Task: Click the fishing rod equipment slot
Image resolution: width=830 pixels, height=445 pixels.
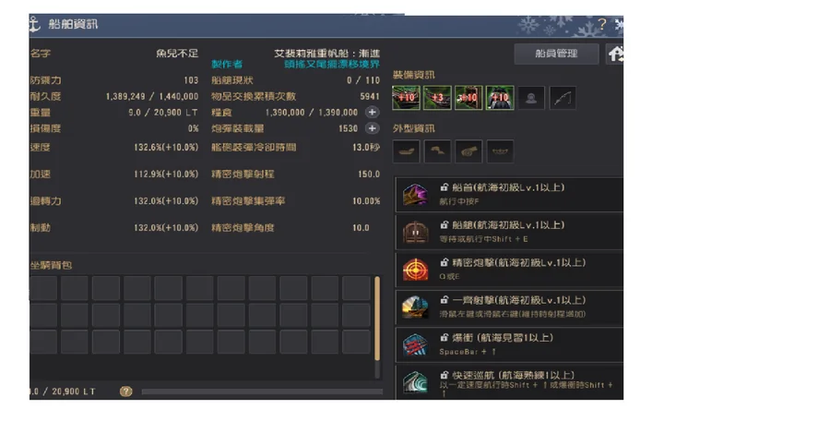Action: pos(563,98)
